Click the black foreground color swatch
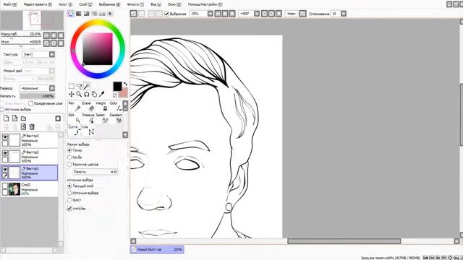 pos(117,87)
